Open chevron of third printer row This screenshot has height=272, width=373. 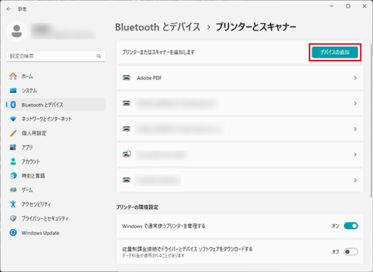click(355, 129)
